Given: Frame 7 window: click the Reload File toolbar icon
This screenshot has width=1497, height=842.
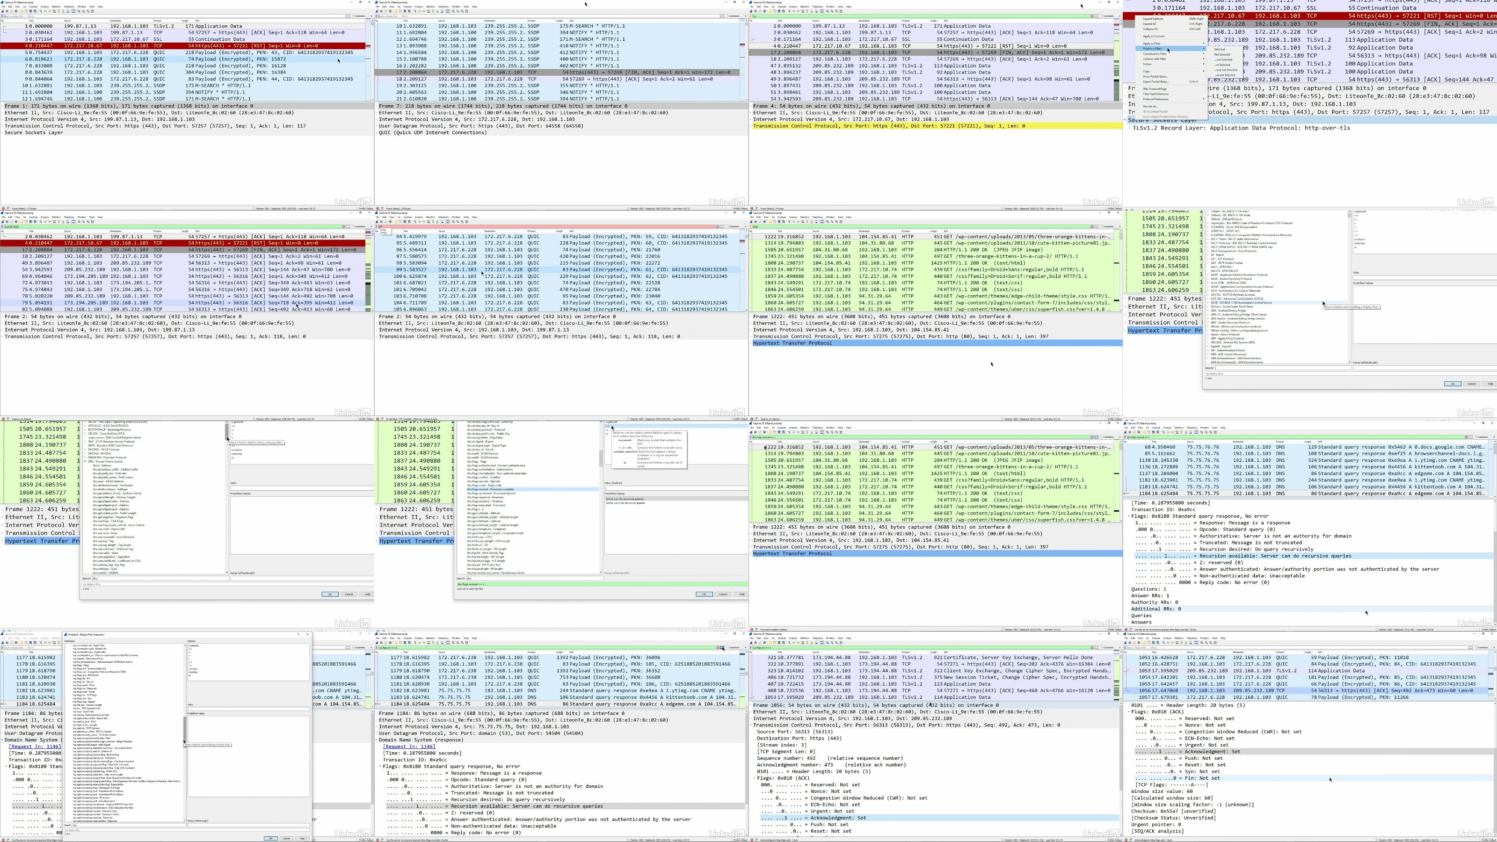Looking at the screenshot, I should [x=409, y=11].
